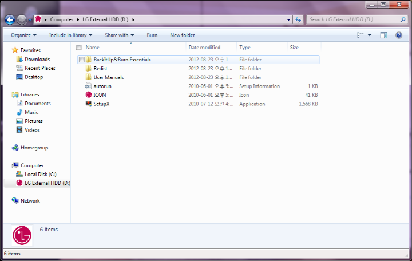Open the More view options dropdown arrow

(370, 35)
